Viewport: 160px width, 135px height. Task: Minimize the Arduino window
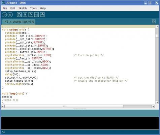tap(146, 3)
